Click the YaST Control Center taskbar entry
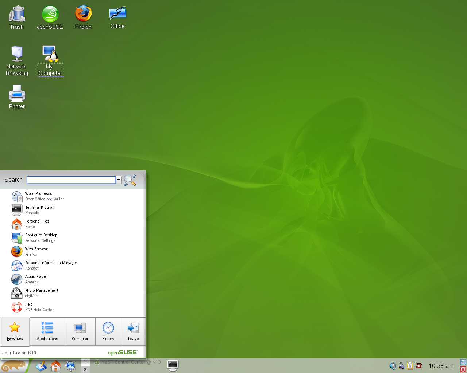This screenshot has height=373, width=467. click(128, 362)
